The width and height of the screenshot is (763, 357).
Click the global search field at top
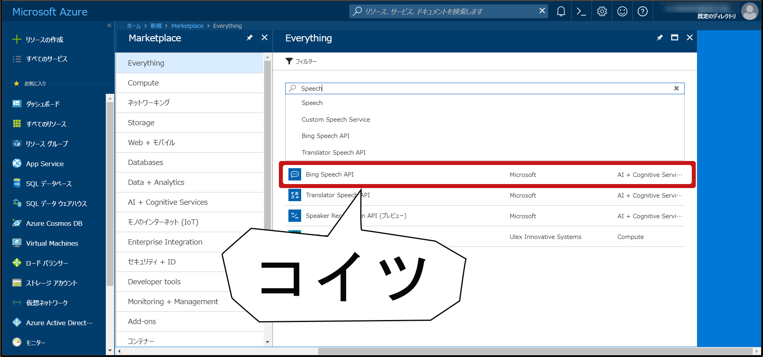[x=448, y=12]
